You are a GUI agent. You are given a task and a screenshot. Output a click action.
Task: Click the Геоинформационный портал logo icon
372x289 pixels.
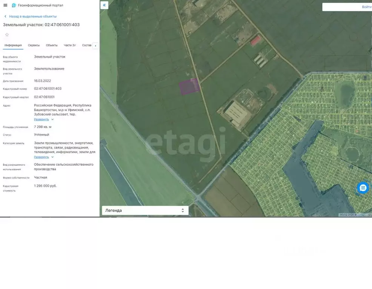[x=14, y=5]
